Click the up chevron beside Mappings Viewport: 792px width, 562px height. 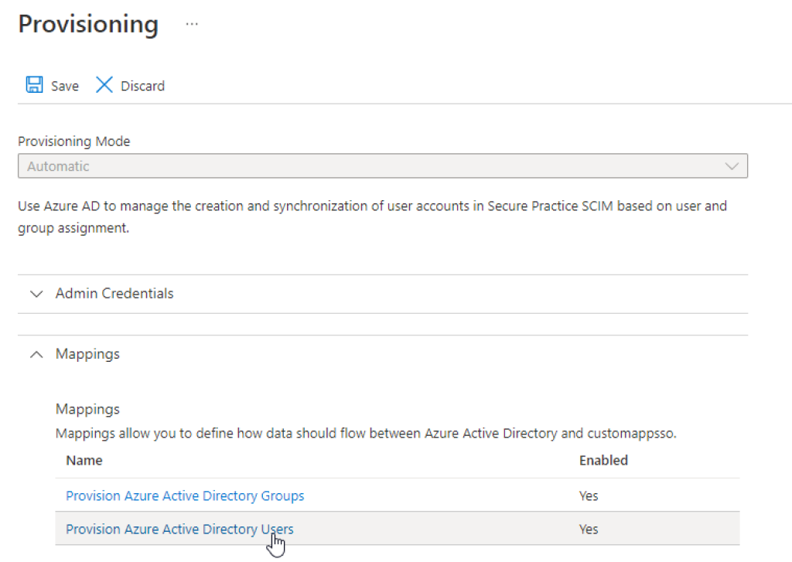[x=36, y=353]
